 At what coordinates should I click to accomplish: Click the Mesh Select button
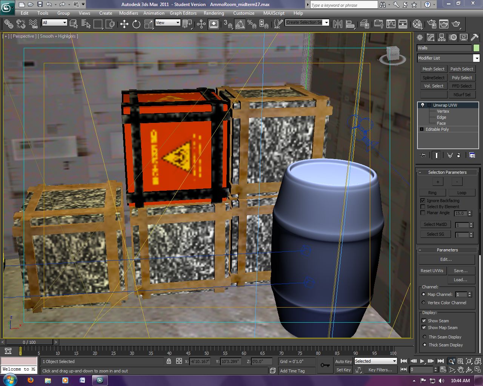433,69
